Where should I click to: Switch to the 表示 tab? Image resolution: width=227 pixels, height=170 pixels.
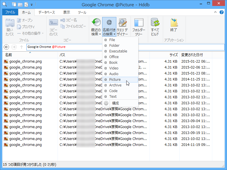(67, 12)
